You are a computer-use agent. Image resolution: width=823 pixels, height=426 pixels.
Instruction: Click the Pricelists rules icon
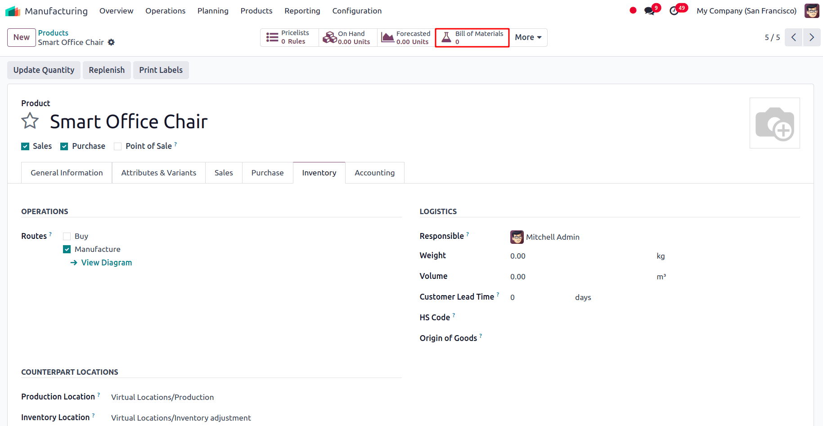pos(271,37)
